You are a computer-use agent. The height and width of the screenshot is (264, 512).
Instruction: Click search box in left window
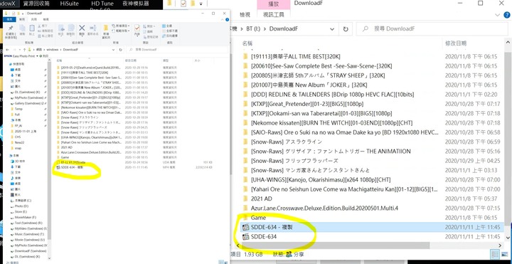[176, 50]
